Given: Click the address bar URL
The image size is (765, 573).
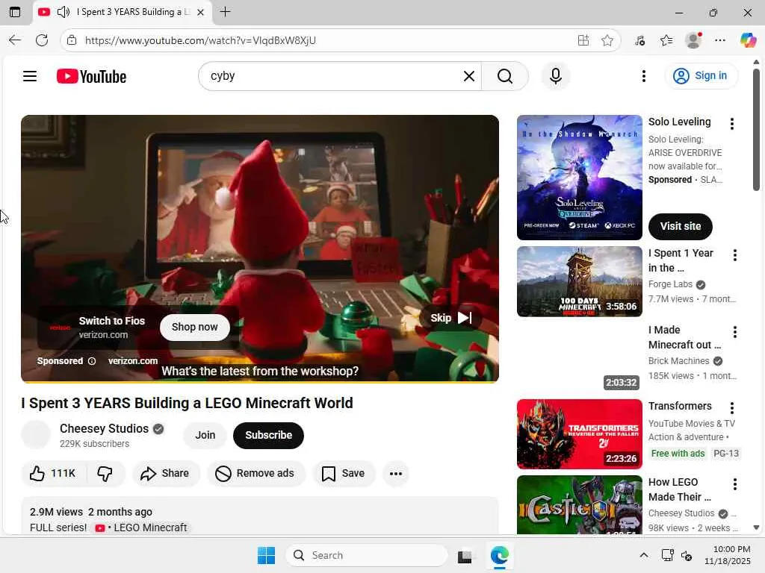Looking at the screenshot, I should pos(200,40).
